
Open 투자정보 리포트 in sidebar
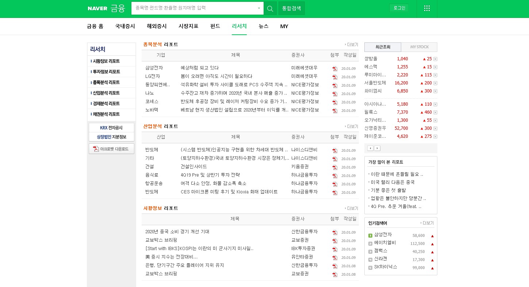point(106,72)
